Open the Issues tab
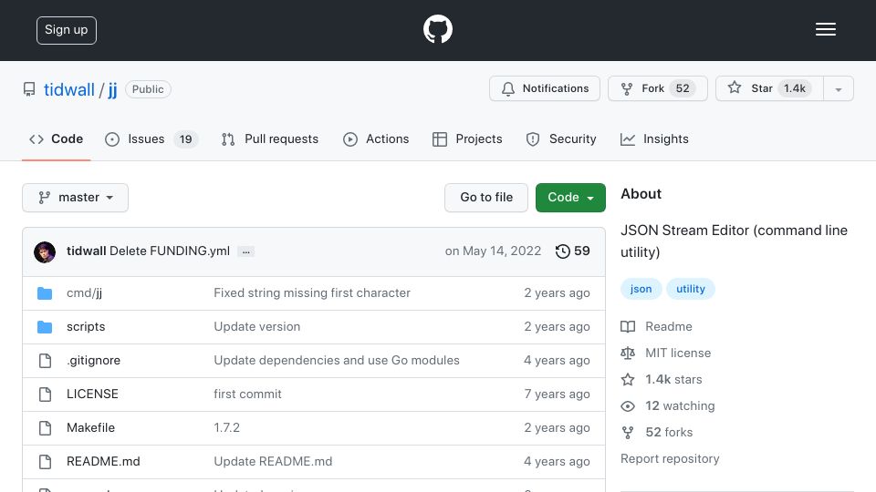The height and width of the screenshot is (492, 876). click(151, 138)
